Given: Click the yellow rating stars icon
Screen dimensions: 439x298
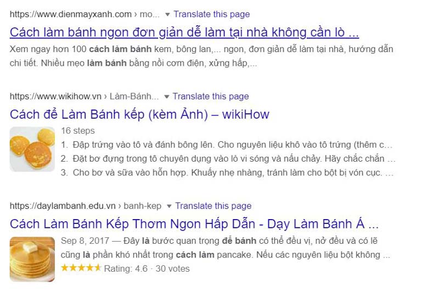Looking at the screenshot, I should tap(81, 268).
